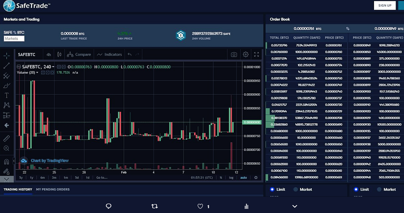Hide the Volume indicator eye icon
Viewport: 404px width, 213px height.
(43, 73)
